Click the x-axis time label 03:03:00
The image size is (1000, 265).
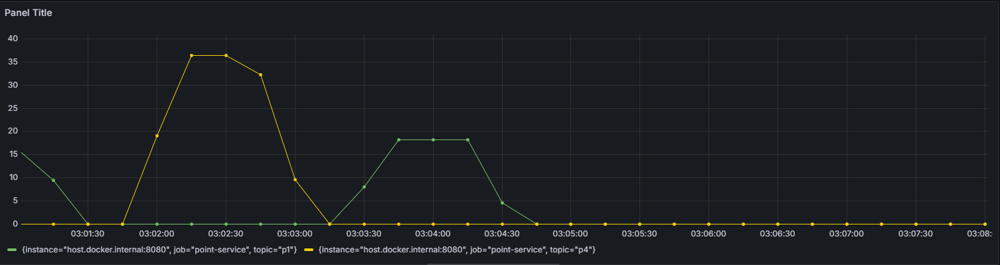click(295, 234)
